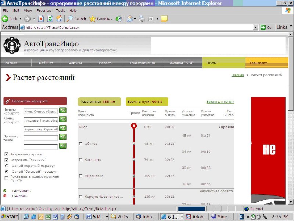
Task: Open the Tools menu
Action: pyautogui.click(x=60, y=11)
